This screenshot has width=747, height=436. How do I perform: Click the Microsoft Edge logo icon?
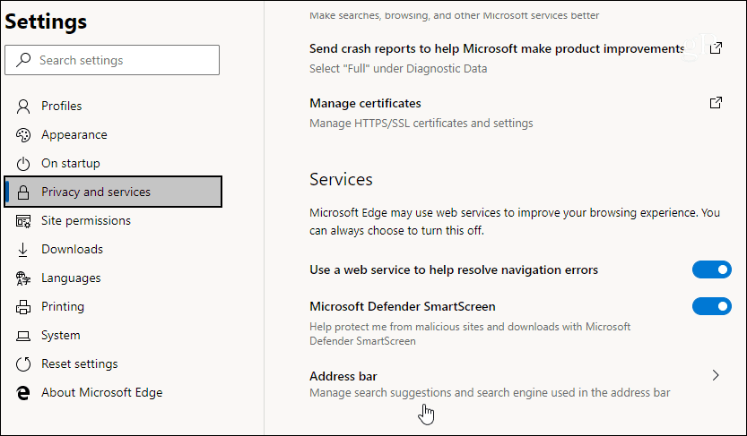(x=23, y=393)
